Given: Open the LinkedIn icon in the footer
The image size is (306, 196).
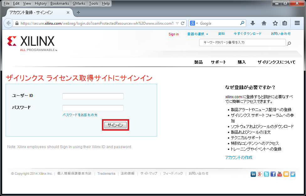Looking at the screenshot, I should [x=253, y=174].
